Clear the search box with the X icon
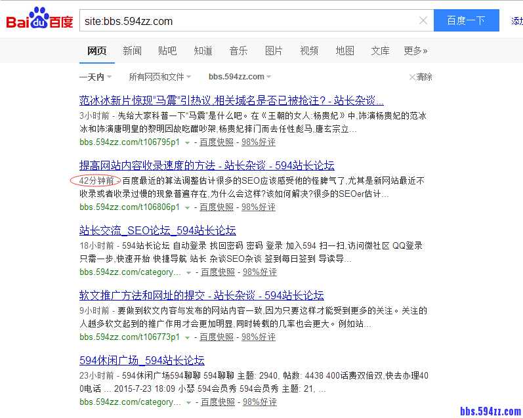523x418 pixels. [x=423, y=21]
